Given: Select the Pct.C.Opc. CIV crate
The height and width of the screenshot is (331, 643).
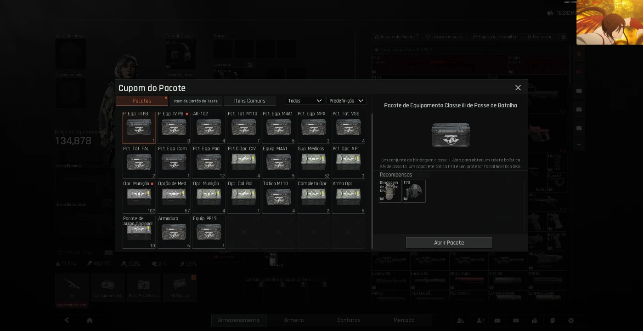Looking at the screenshot, I should click(x=244, y=162).
